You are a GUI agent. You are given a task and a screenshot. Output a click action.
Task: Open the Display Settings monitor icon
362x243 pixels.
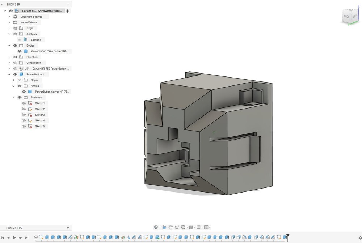pyautogui.click(x=191, y=227)
